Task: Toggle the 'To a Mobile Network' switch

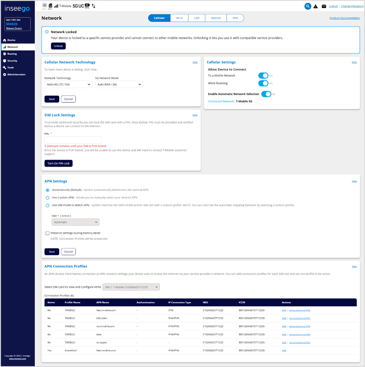Action: pyautogui.click(x=263, y=76)
